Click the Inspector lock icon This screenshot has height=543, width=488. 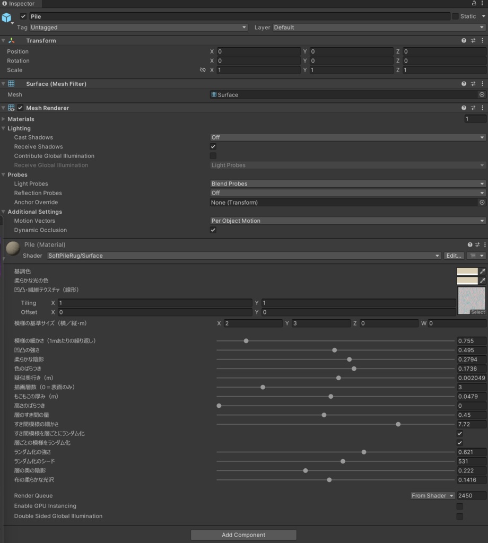(474, 3)
